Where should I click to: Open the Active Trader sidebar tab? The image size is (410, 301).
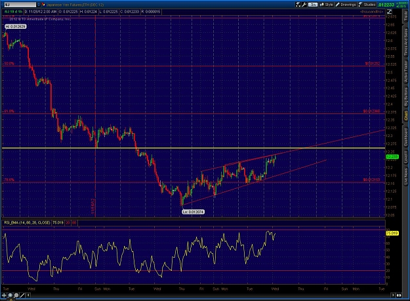(x=406, y=71)
